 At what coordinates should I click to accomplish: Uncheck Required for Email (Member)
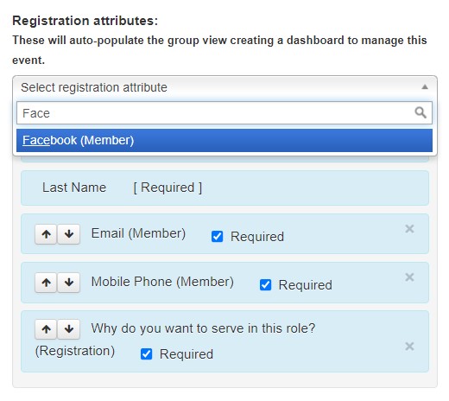click(x=217, y=237)
